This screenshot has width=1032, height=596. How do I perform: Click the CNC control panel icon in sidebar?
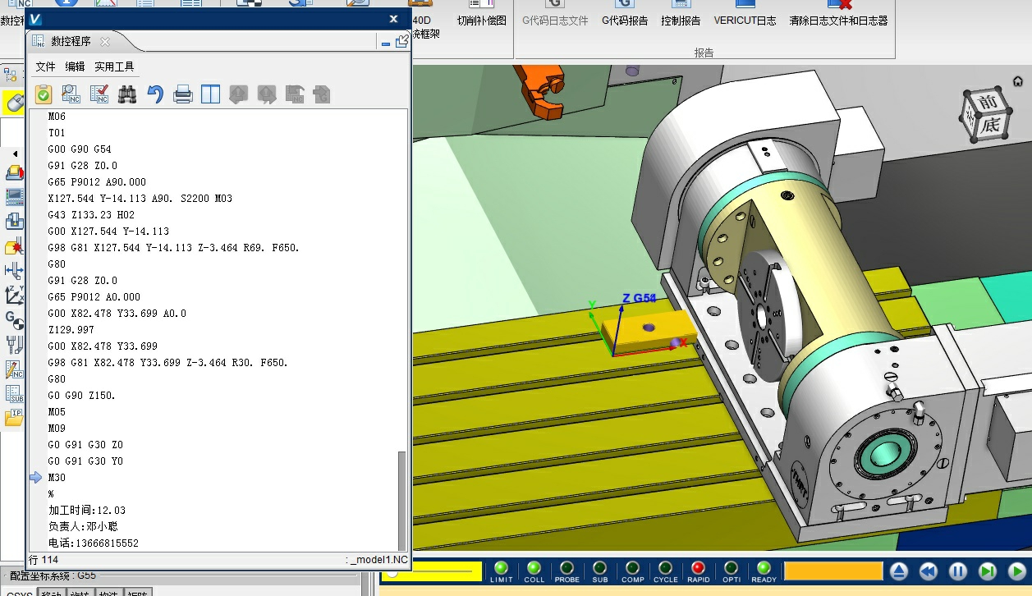coord(14,197)
